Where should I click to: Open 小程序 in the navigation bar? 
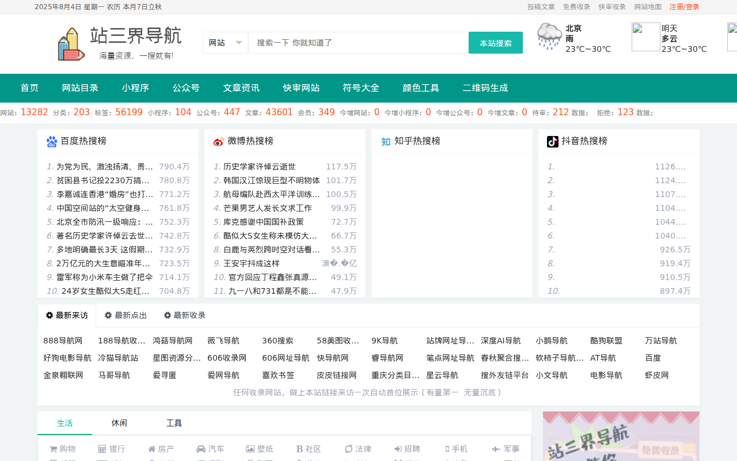pos(135,88)
